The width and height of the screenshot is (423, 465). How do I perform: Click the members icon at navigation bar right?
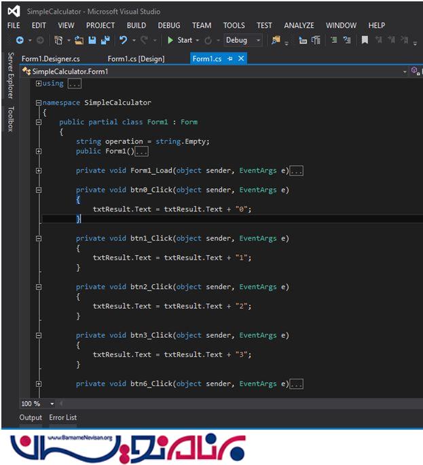[416, 71]
